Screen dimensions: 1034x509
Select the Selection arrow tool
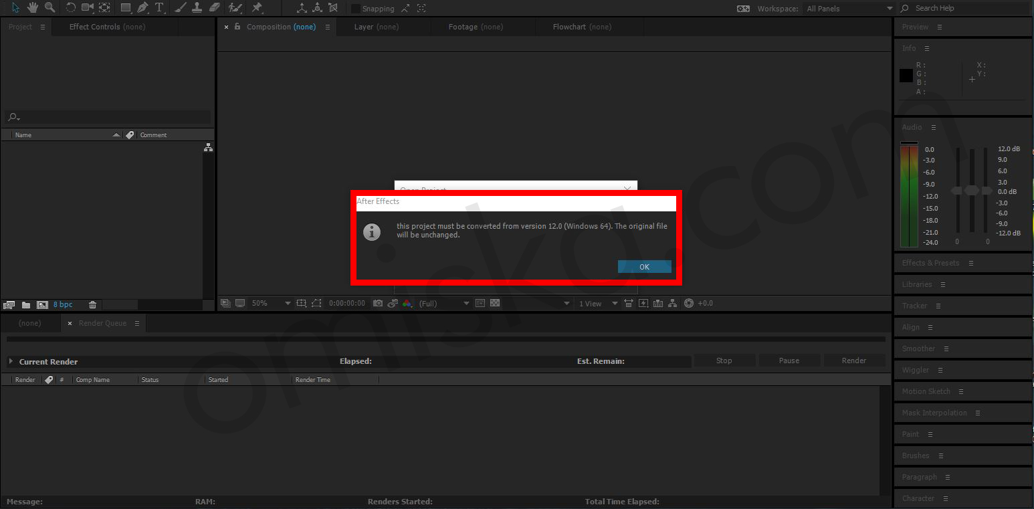pyautogui.click(x=15, y=8)
